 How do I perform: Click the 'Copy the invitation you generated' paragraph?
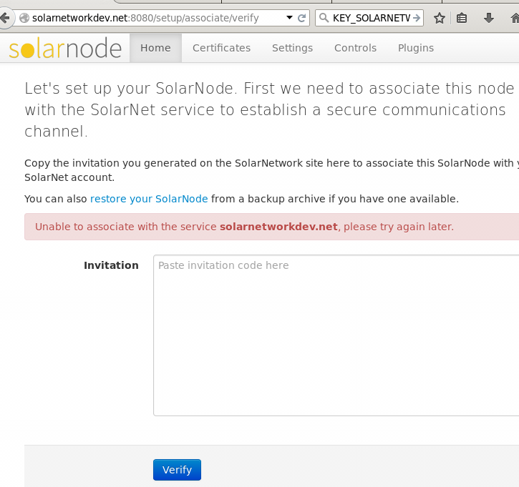click(x=272, y=170)
